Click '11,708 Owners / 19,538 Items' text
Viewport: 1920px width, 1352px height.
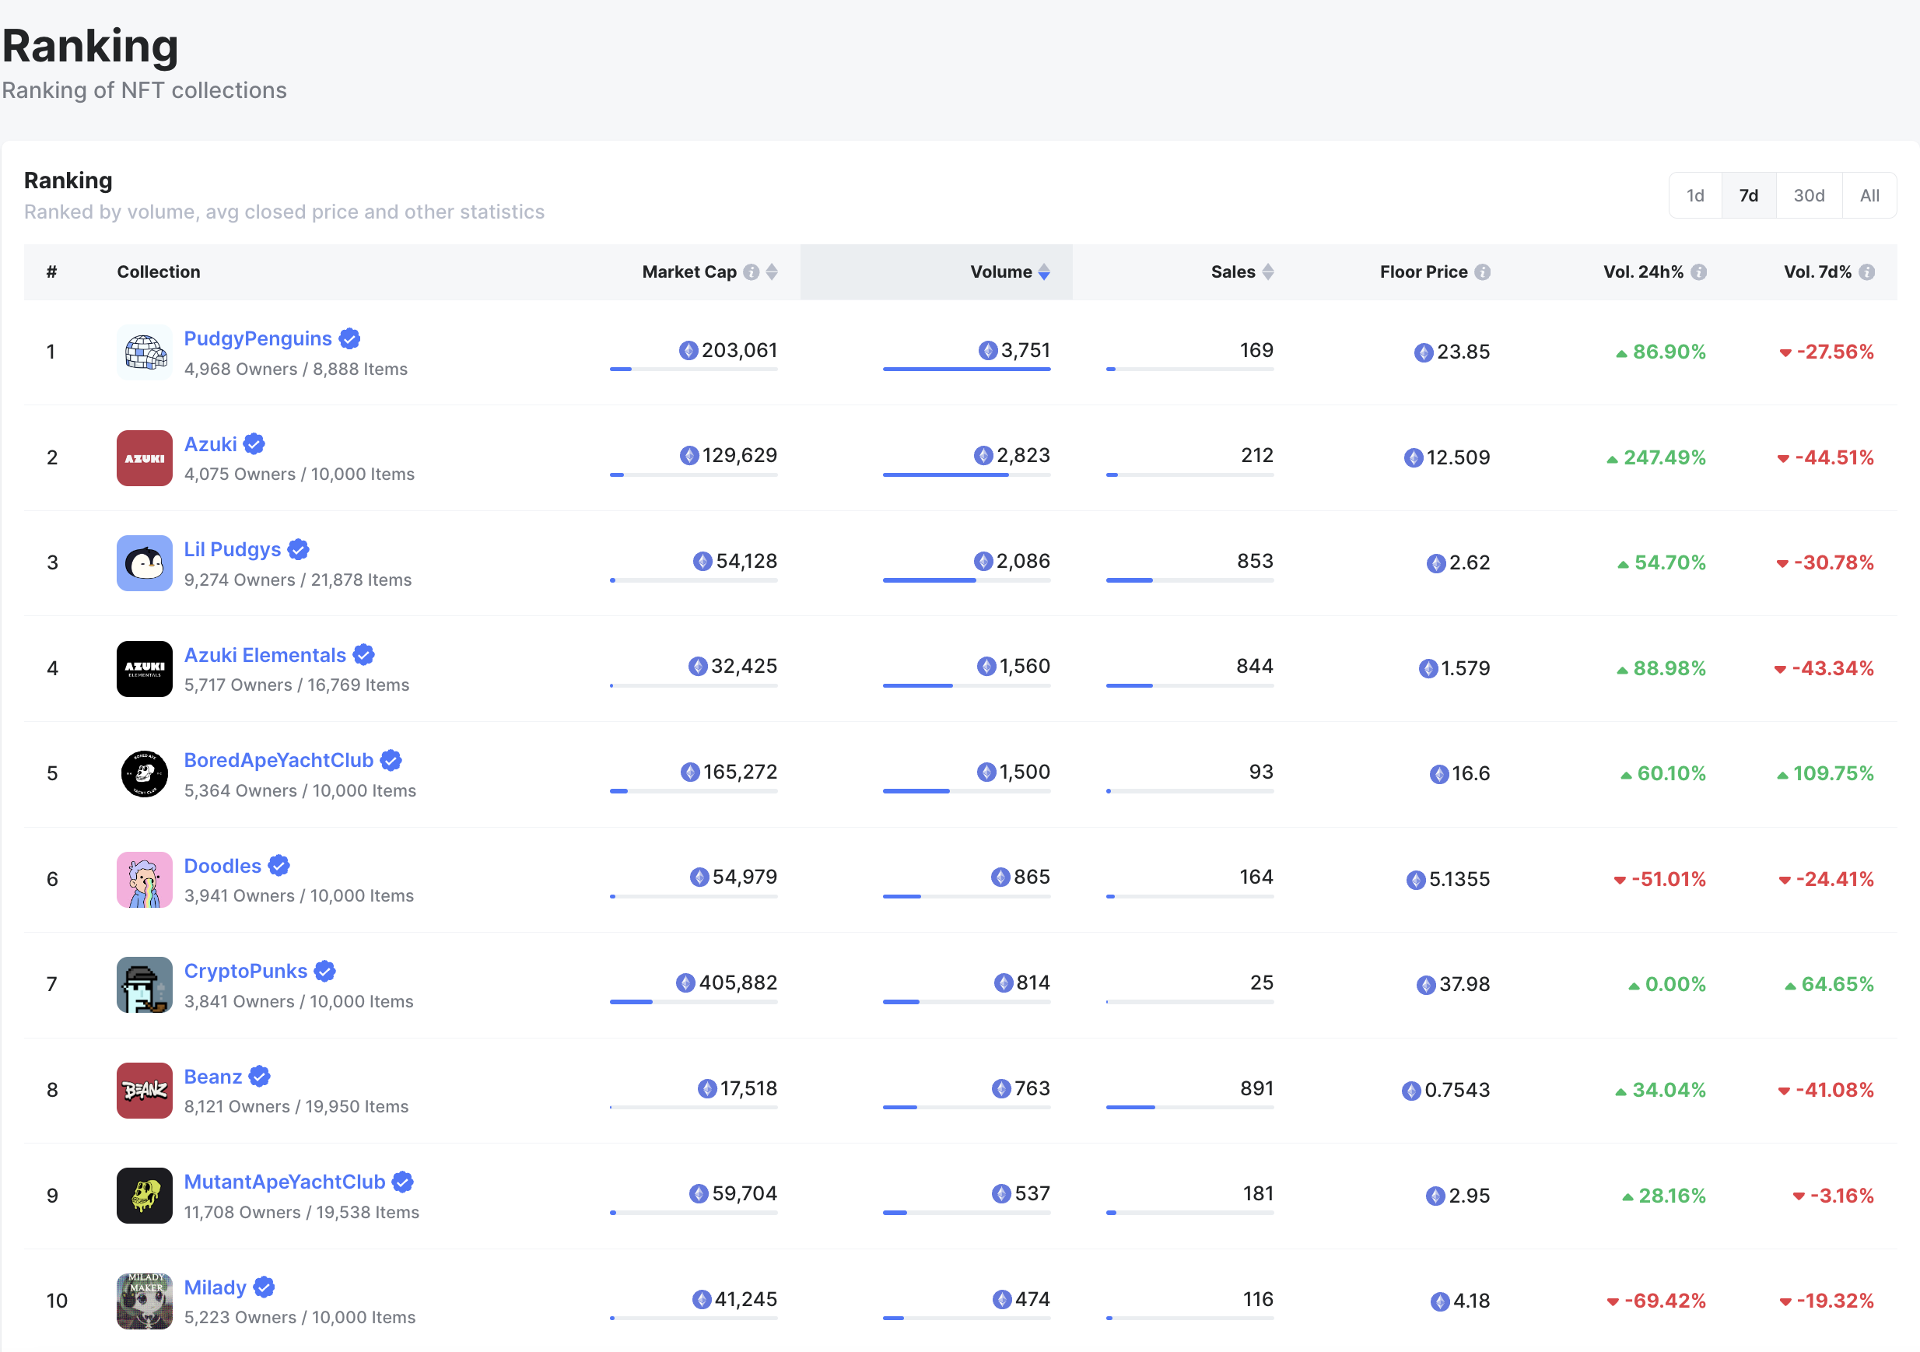302,1213
